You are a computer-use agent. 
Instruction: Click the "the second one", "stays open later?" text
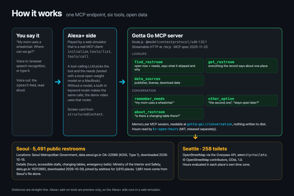233,103
